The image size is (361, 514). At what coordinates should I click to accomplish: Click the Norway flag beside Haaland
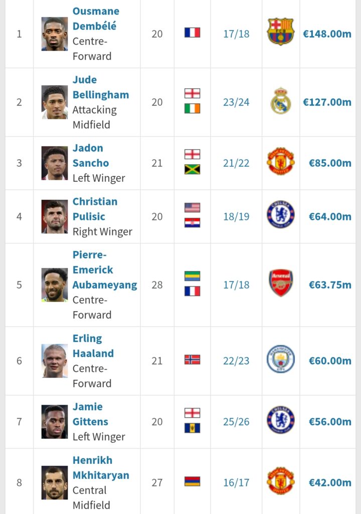tap(192, 360)
